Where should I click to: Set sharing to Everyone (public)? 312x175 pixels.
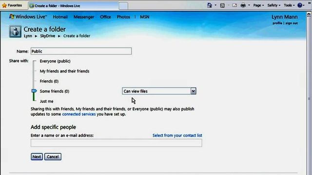coord(55,61)
